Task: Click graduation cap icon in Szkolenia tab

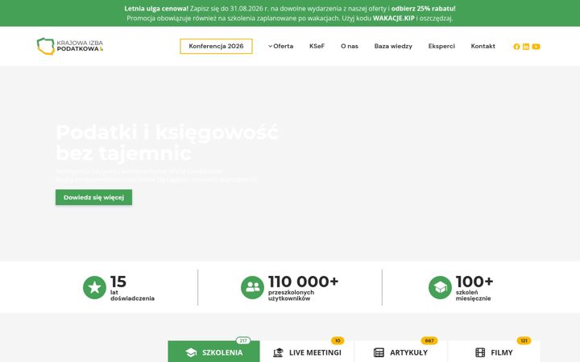Action: [x=191, y=352]
